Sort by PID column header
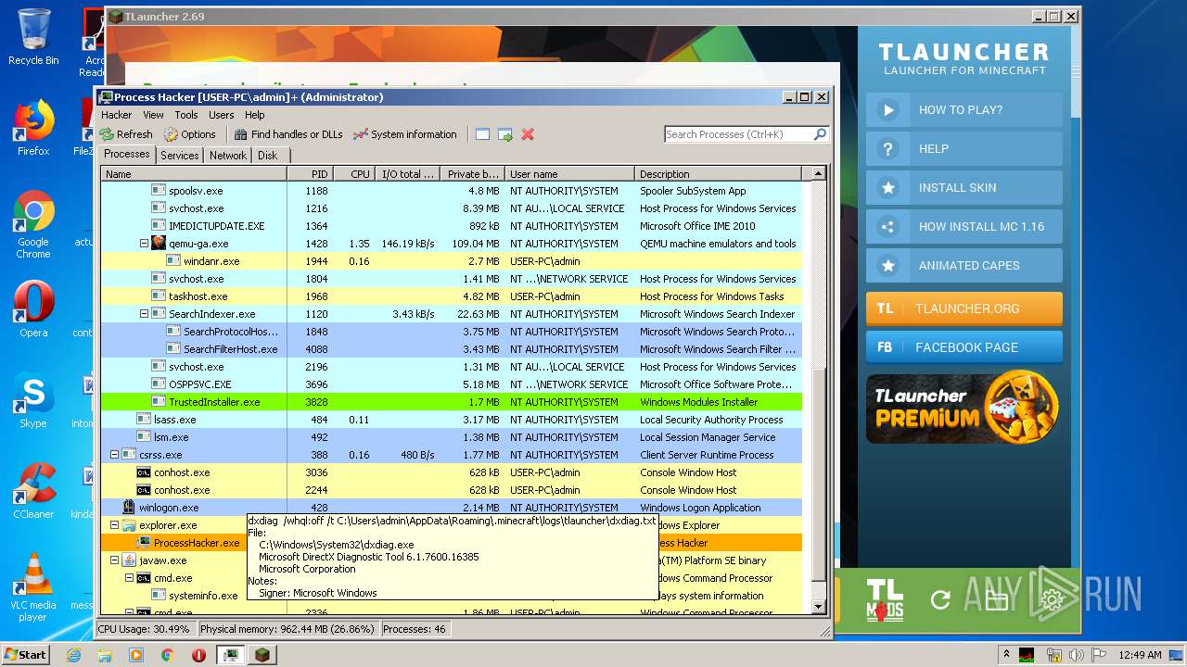Viewport: 1187px width, 667px height. tap(310, 174)
